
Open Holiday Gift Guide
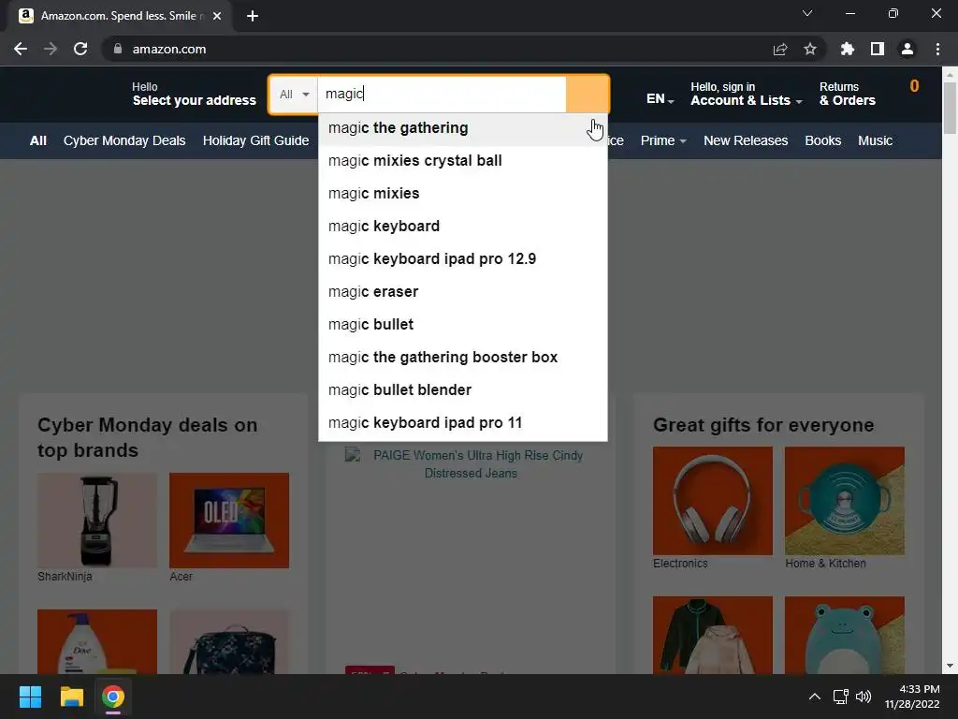(255, 140)
